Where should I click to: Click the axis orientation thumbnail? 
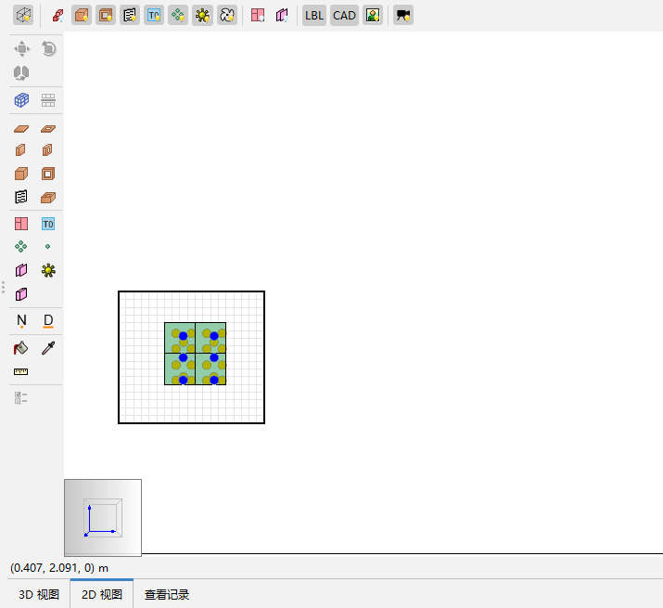pos(102,517)
